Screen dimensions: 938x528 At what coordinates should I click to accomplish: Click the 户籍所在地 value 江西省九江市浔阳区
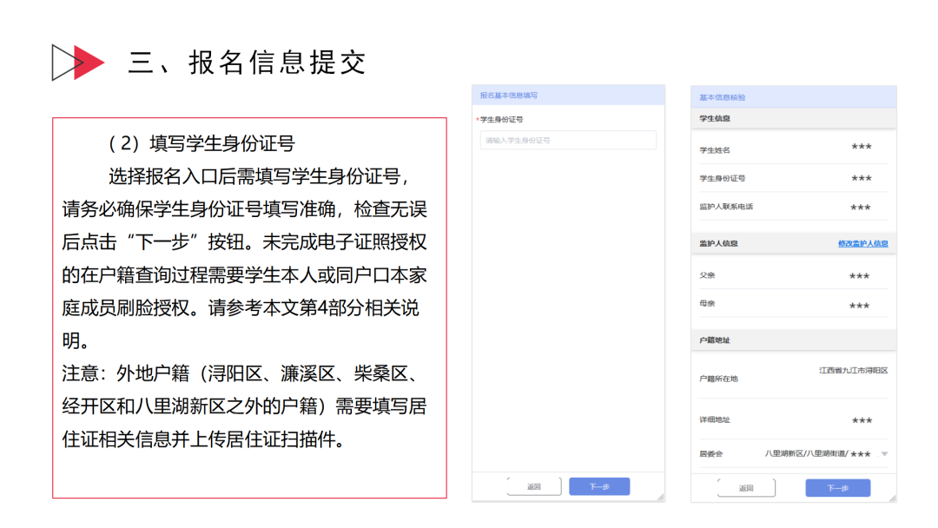853,371
